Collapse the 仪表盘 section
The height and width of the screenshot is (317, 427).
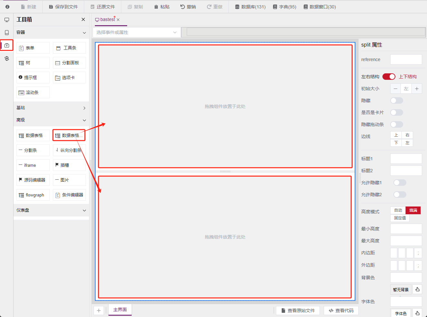click(x=51, y=210)
